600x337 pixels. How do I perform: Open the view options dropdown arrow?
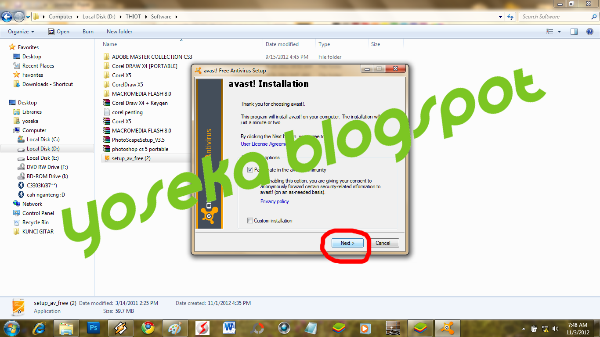click(559, 32)
